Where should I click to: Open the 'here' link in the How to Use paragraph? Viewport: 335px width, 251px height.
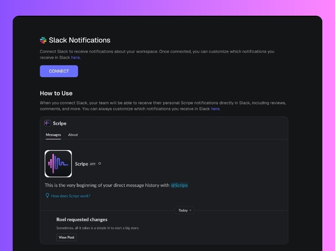(x=215, y=109)
